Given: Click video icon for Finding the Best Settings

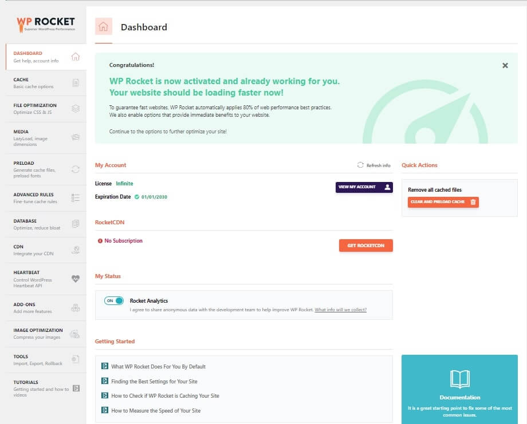Looking at the screenshot, I should [105, 381].
